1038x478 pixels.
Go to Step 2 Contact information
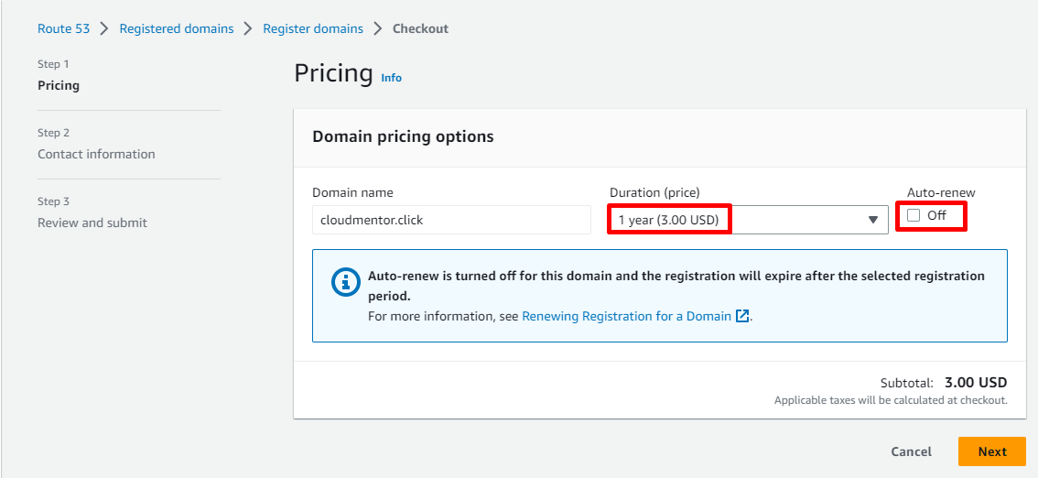pyautogui.click(x=96, y=154)
